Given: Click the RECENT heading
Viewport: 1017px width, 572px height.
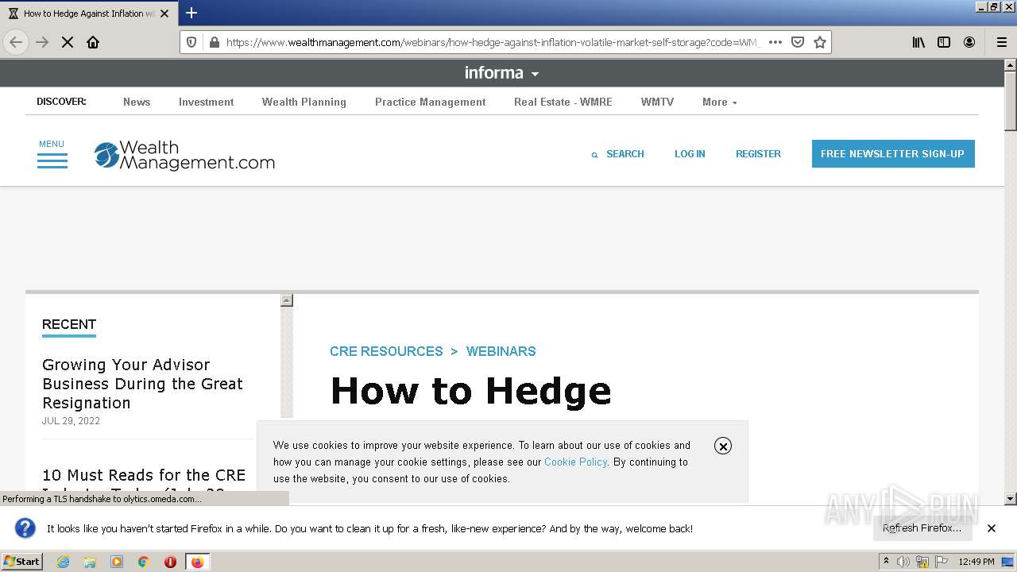Looking at the screenshot, I should coord(69,324).
